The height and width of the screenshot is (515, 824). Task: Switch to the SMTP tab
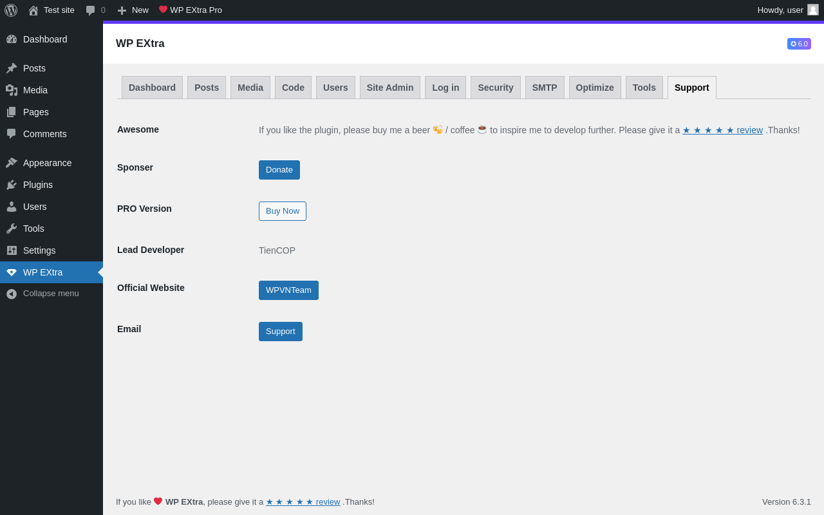click(x=545, y=88)
